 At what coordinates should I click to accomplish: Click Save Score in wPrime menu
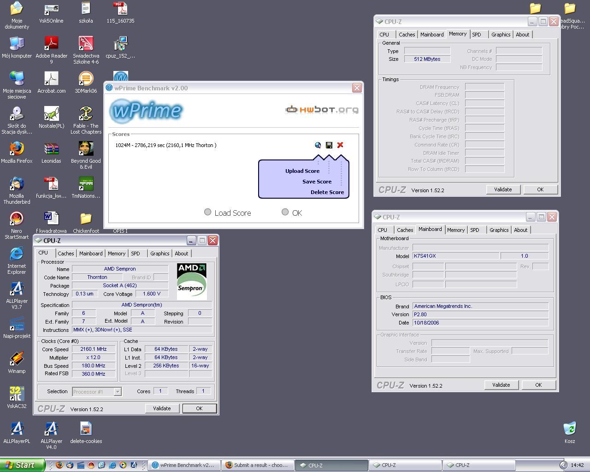click(317, 182)
